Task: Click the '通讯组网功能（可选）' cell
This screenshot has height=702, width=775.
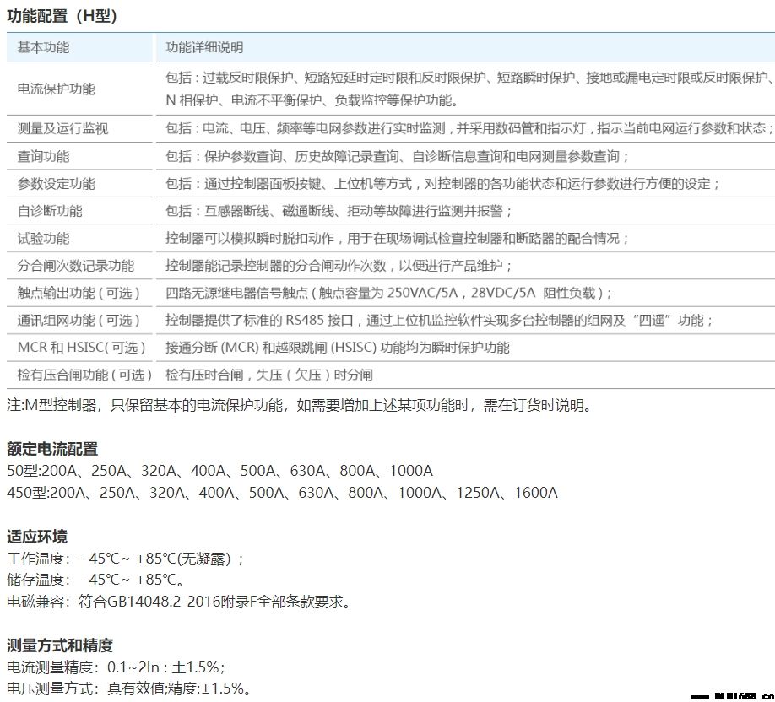Action: coord(79,320)
